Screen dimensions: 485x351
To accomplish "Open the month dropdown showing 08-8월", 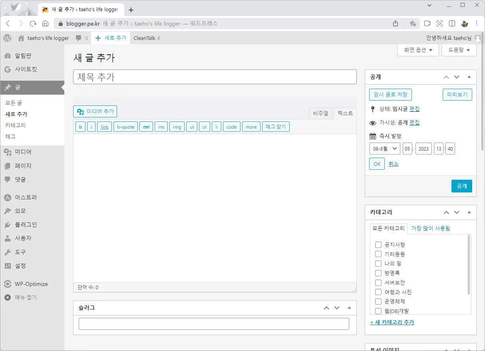I will (x=384, y=149).
